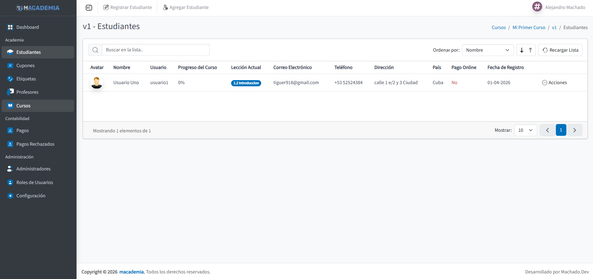The height and width of the screenshot is (279, 593).
Task: Open the Acciones menu for Usuario Uno
Action: (x=554, y=82)
